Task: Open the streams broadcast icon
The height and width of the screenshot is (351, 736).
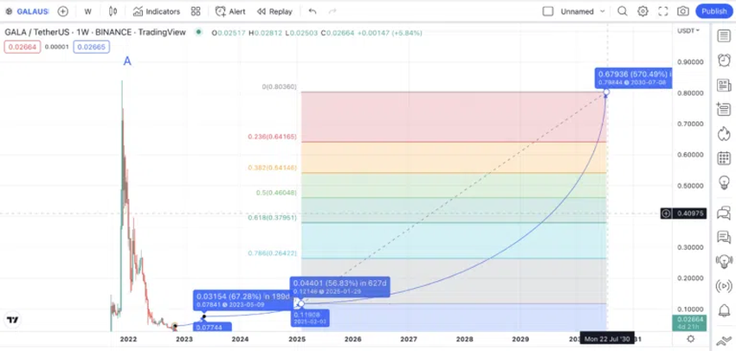Action: click(724, 285)
